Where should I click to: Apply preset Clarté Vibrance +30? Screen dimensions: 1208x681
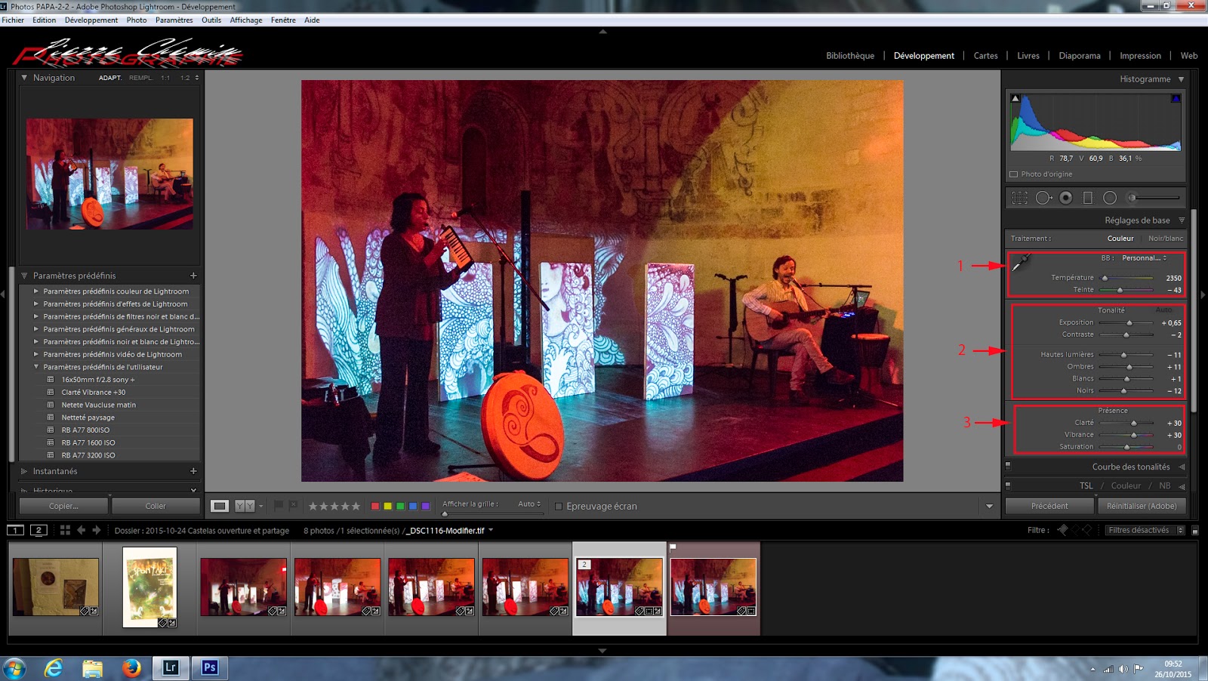(94, 393)
